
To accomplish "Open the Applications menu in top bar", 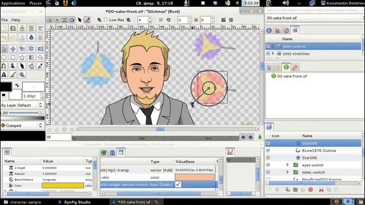I will [13, 3].
